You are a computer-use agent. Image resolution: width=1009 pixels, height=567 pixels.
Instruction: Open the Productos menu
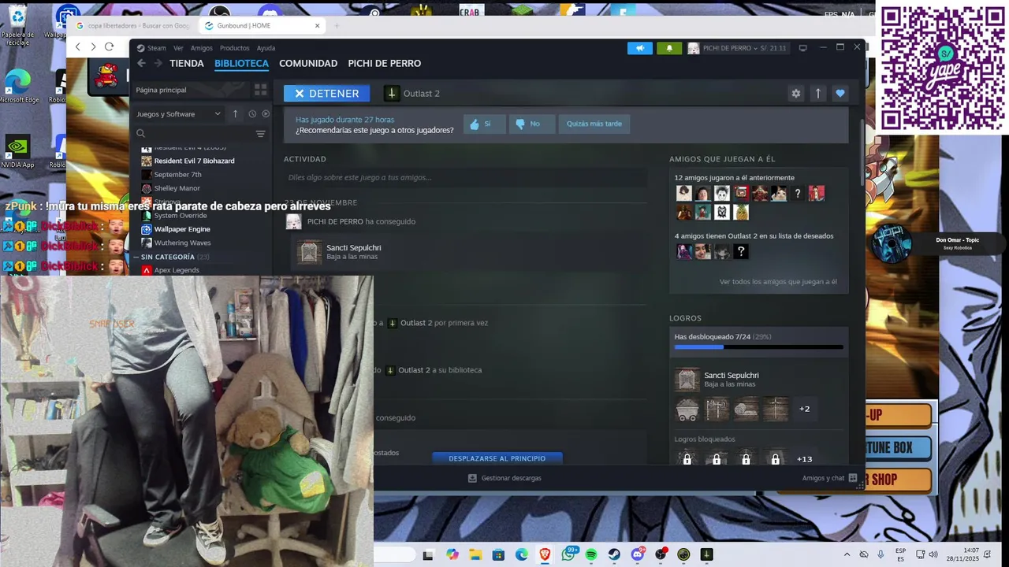[x=234, y=48]
